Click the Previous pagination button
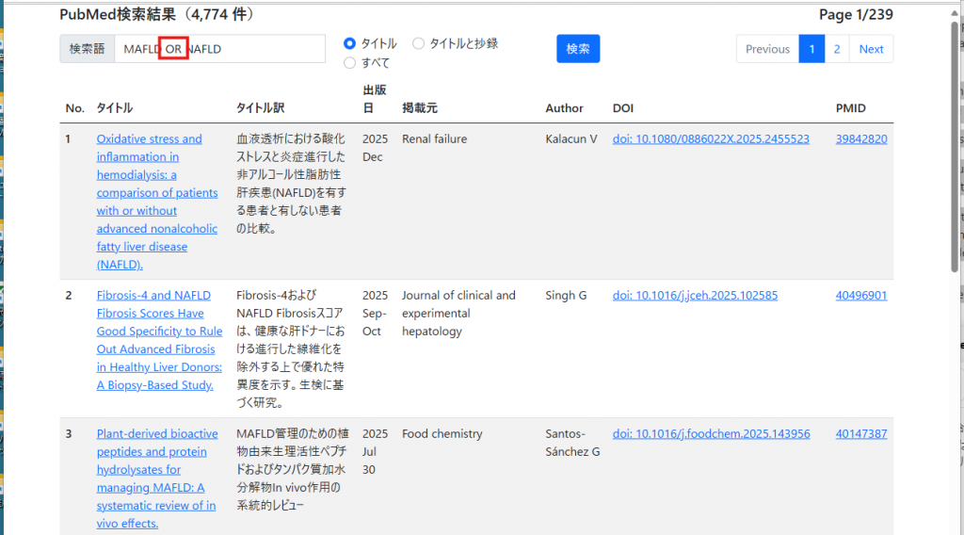 click(x=767, y=49)
